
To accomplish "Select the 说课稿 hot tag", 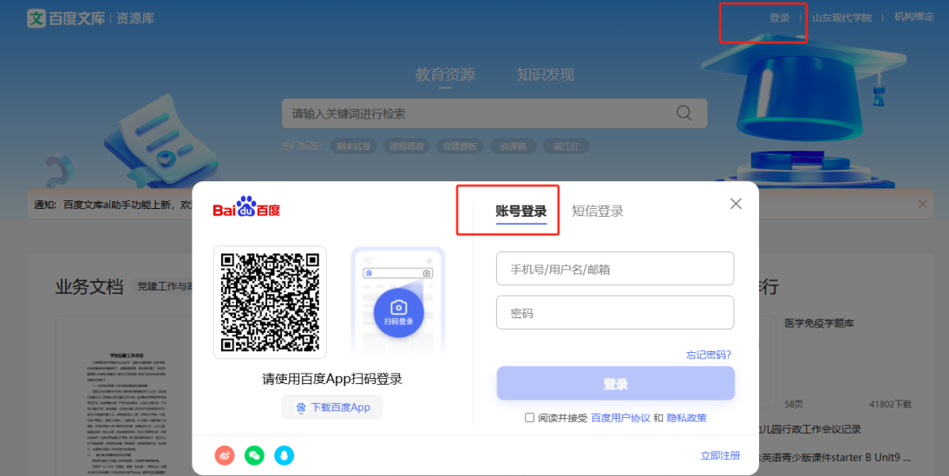I will [x=514, y=147].
